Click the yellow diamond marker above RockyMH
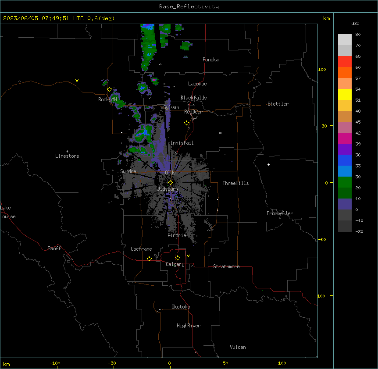Viewport: 378px width, 369px height. (x=109, y=89)
